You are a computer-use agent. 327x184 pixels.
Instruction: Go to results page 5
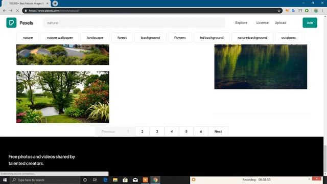point(186,131)
